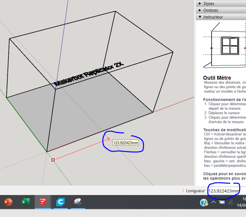Viewport: 246px width, 217px height.
Task: Open the Snipping Tool taskbar icon
Action: click(x=78, y=202)
